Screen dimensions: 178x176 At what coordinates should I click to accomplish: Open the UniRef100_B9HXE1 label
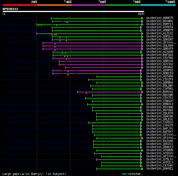(160, 169)
